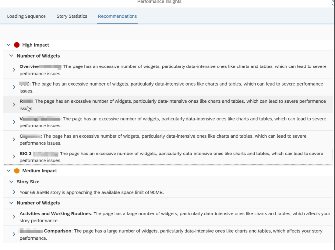The image size is (335, 250).
Task: Click the red High Impact indicator
Action: pos(17,45)
